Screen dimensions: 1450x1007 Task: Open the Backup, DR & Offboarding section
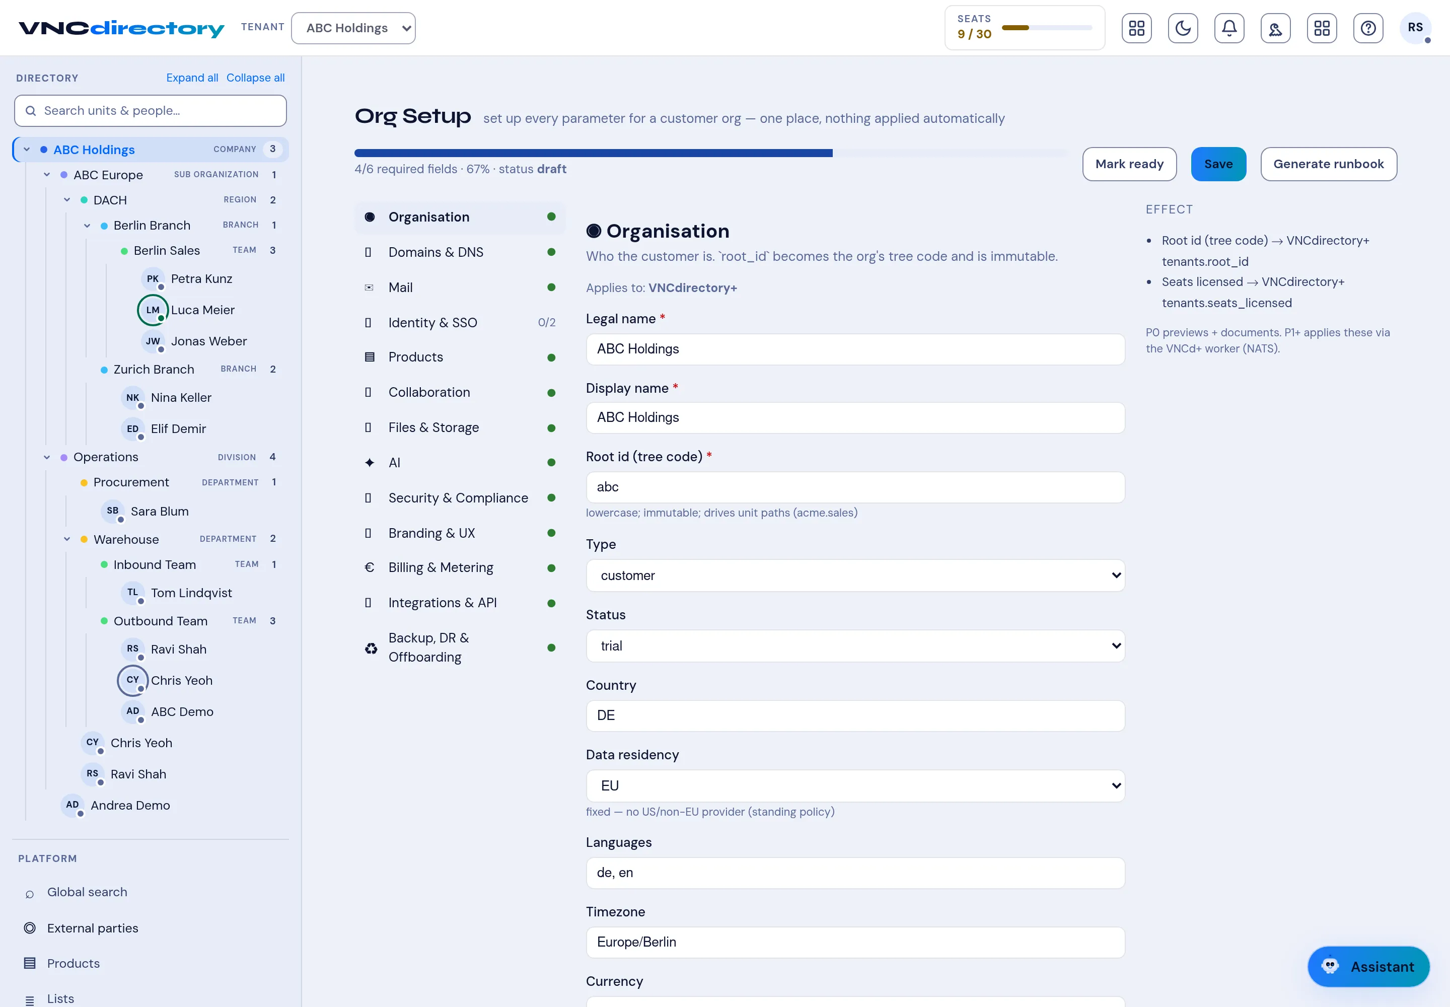pos(460,648)
